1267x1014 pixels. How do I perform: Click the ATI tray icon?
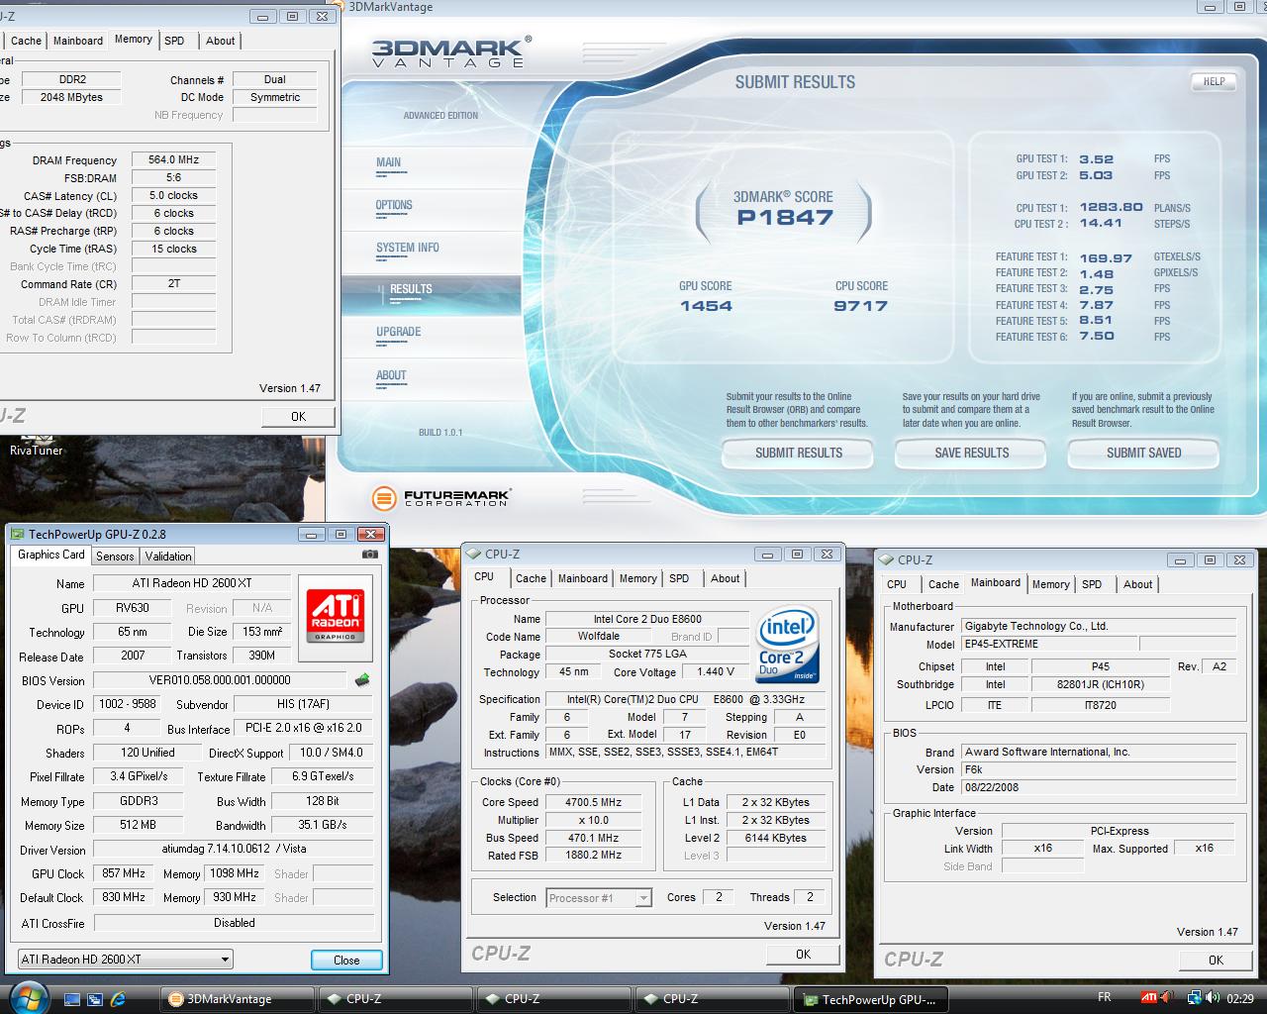pos(1149,998)
